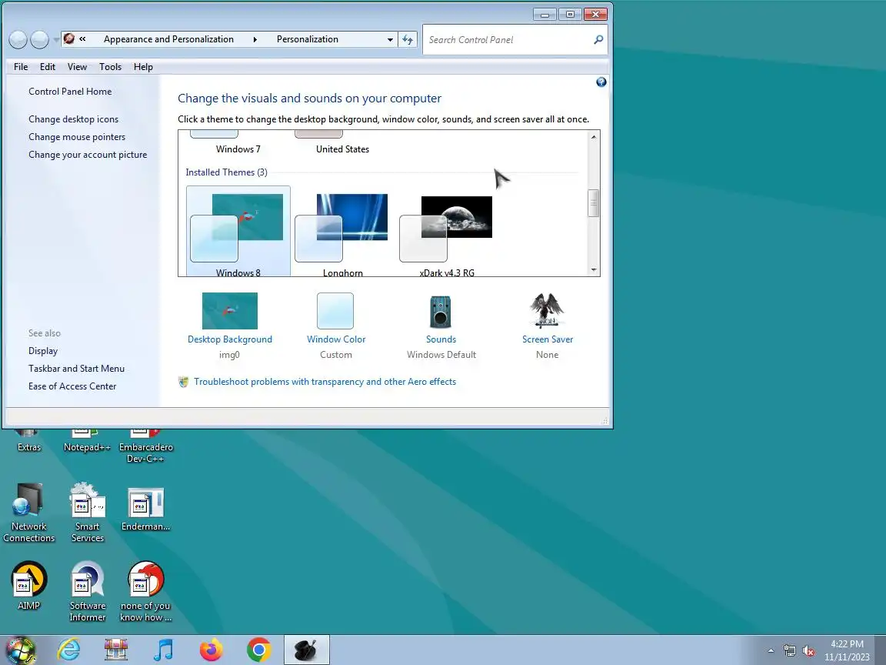Click the double chevron in address bar
The image size is (886, 665).
coord(82,39)
